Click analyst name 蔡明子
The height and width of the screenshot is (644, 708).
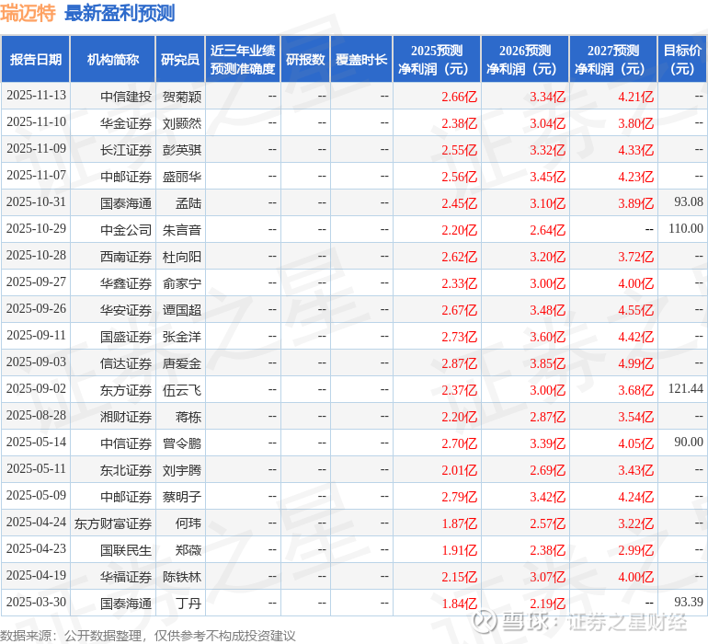coord(182,497)
